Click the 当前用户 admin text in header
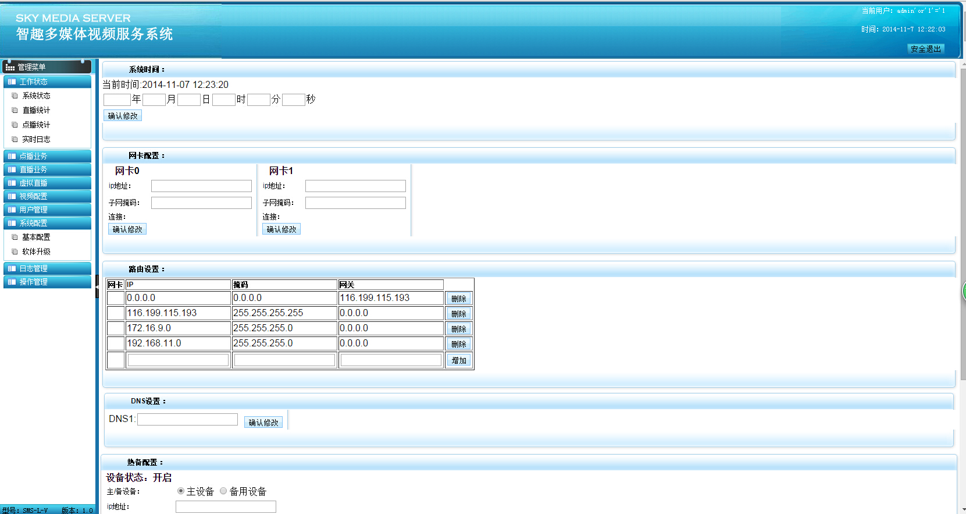 click(903, 11)
